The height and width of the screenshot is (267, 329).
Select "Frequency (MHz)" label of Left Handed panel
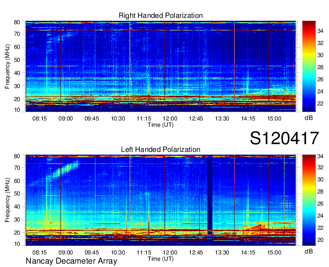[7, 200]
